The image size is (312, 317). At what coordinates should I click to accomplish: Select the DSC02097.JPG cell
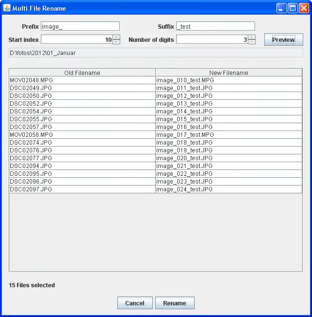(x=82, y=189)
